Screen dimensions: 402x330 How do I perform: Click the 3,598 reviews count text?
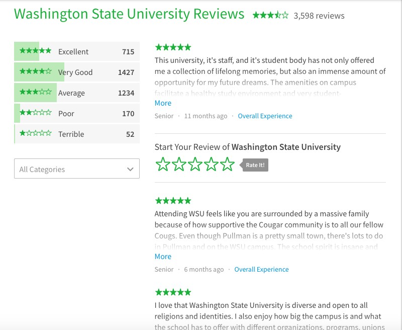click(x=319, y=16)
